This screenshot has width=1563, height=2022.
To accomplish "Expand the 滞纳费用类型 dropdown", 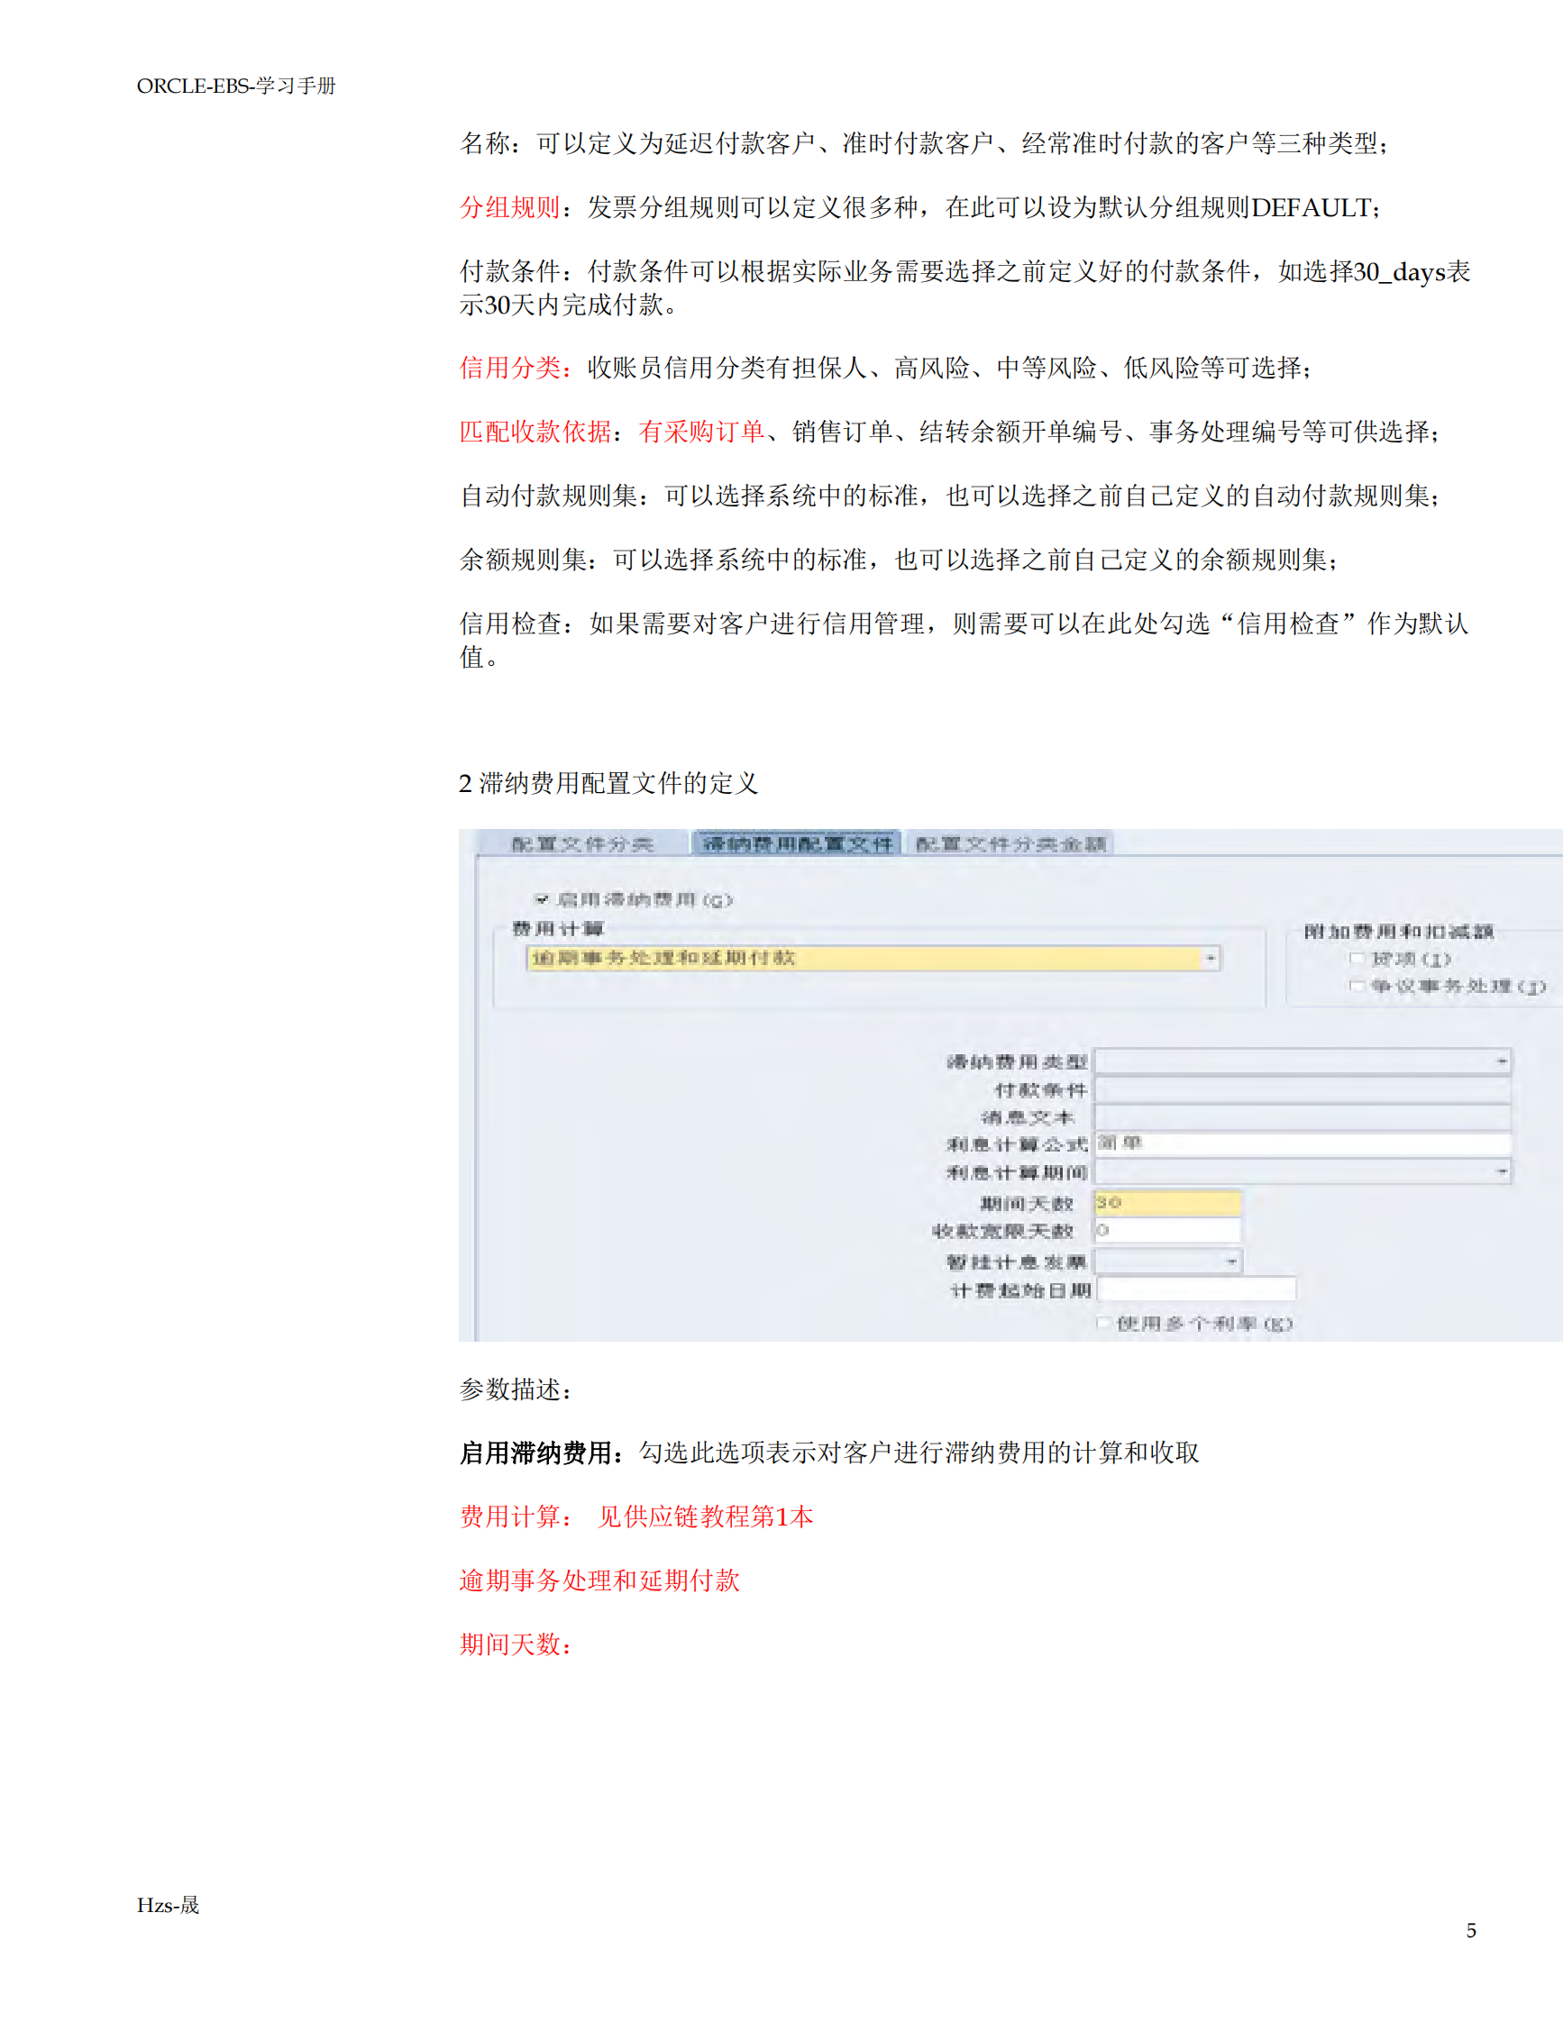I will (1502, 1061).
